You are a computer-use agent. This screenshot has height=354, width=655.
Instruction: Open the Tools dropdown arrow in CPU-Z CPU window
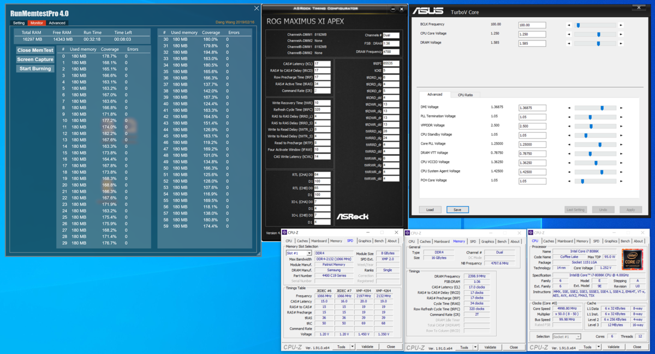coord(598,347)
